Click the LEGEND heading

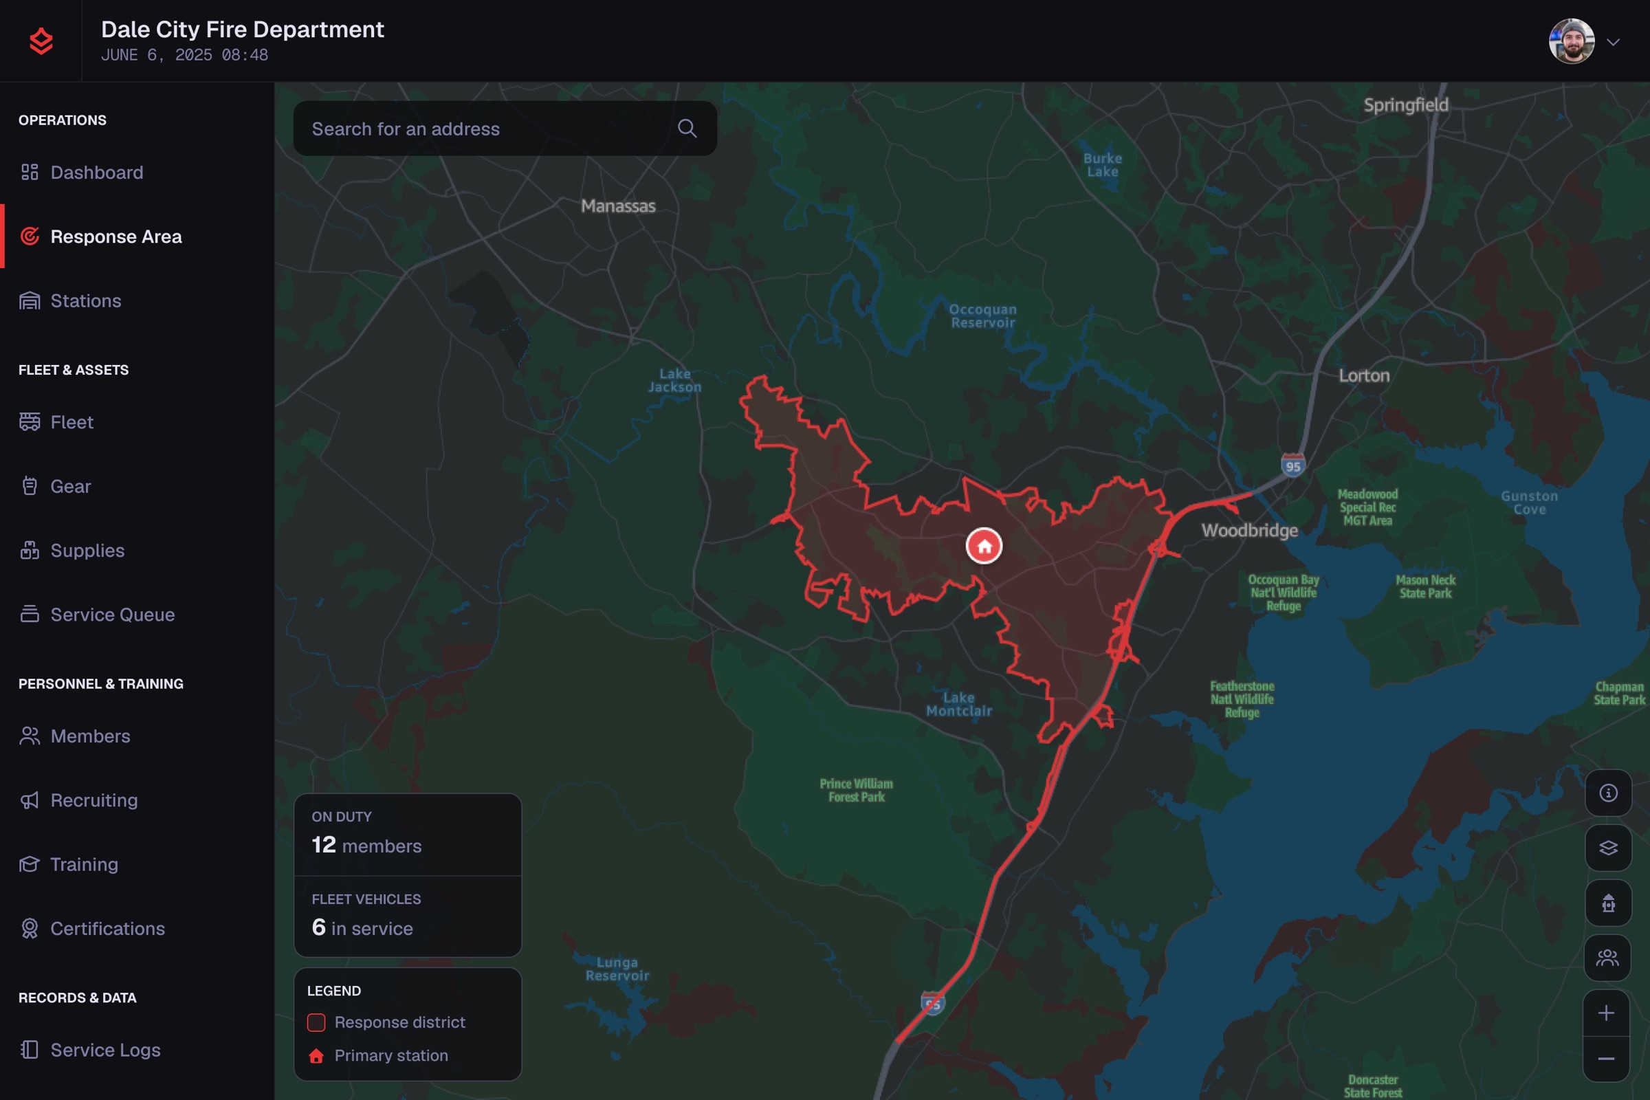pos(334,991)
